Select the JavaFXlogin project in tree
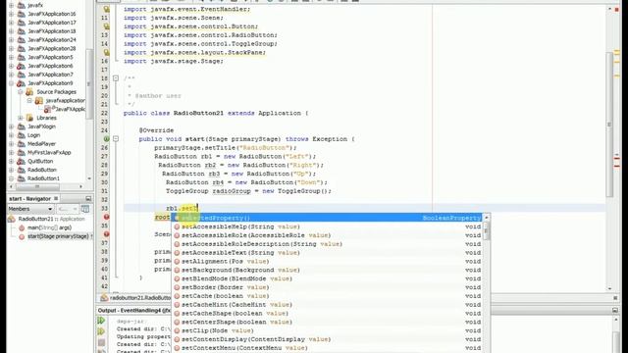Image resolution: width=628 pixels, height=353 pixels. click(x=41, y=126)
